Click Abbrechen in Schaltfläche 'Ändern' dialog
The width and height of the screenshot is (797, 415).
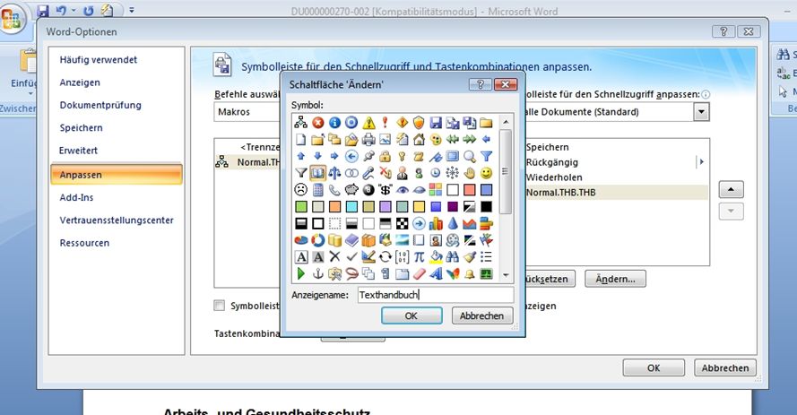[x=481, y=316]
